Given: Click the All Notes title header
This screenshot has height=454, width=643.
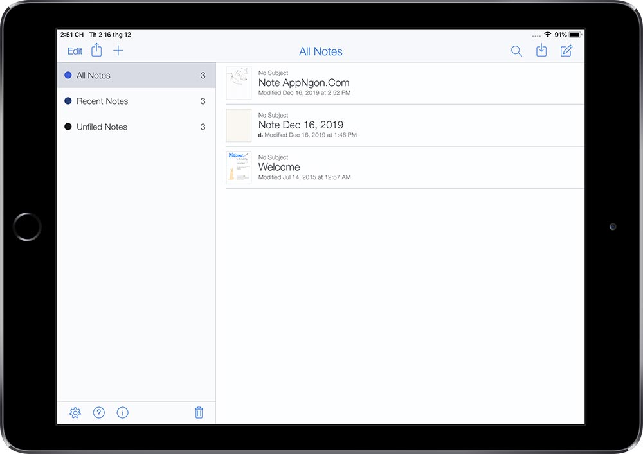Looking at the screenshot, I should coord(321,51).
